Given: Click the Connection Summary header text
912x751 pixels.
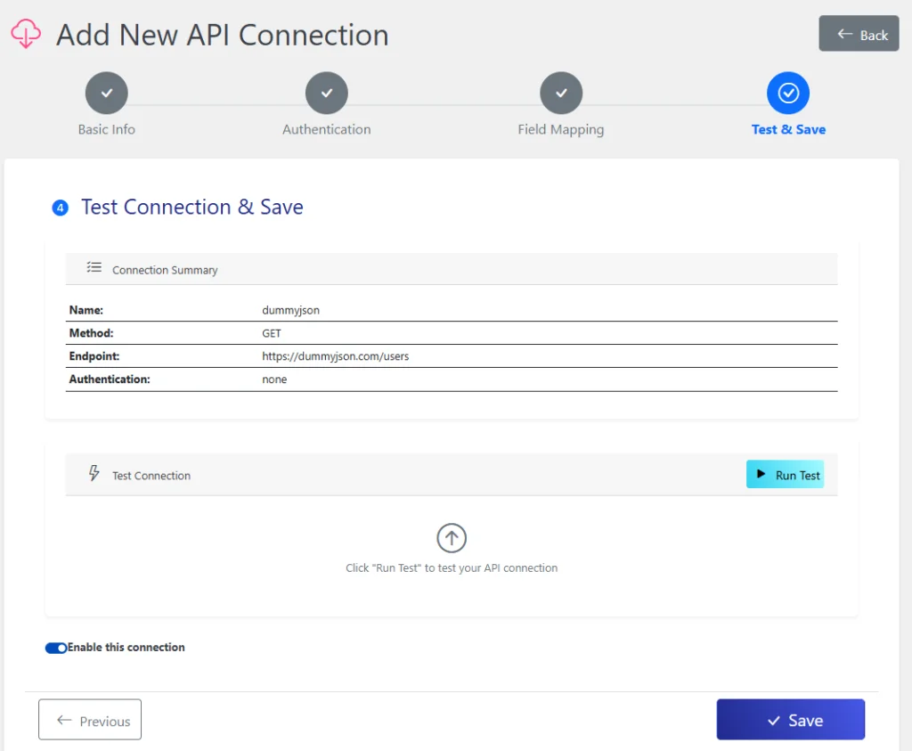Looking at the screenshot, I should tap(165, 270).
